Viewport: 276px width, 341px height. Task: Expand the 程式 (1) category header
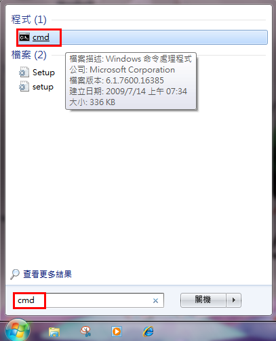tap(29, 20)
